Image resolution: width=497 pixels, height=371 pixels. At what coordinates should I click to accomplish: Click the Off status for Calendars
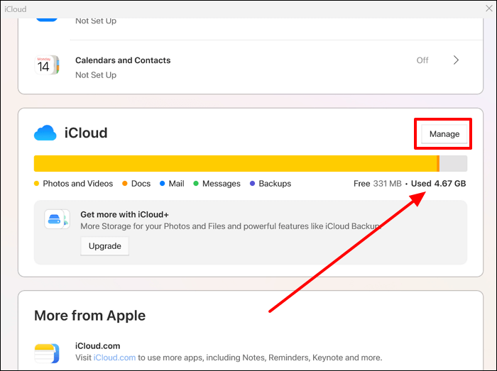(422, 60)
